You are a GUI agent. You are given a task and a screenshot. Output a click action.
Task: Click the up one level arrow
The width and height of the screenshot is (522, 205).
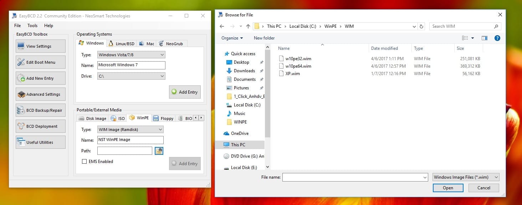click(x=248, y=26)
